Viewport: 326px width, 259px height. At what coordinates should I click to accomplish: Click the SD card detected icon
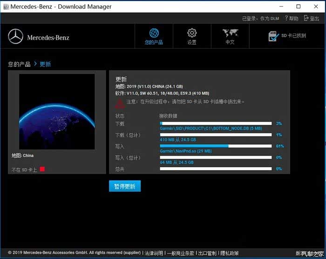click(x=273, y=36)
